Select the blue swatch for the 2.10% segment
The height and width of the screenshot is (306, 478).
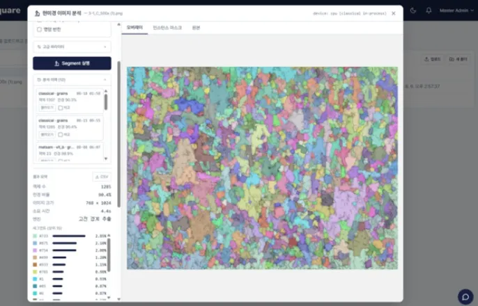click(35, 243)
